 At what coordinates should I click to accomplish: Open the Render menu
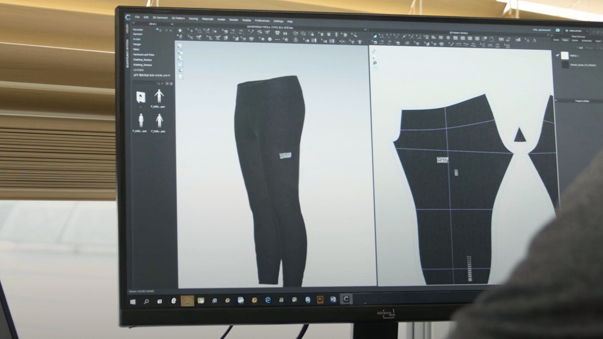tap(234, 20)
